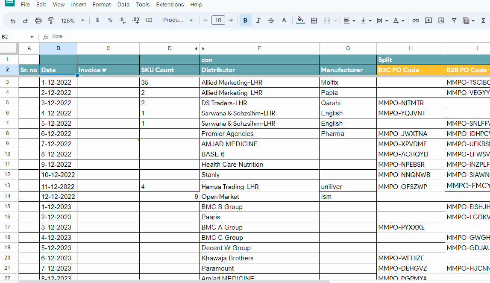490x283 pixels.
Task: Open the Google Sheets home icon
Action: click(10, 3)
